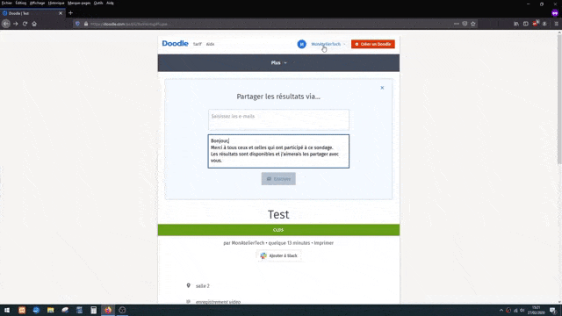Toggle the Firefox sidebar icon

[526, 24]
